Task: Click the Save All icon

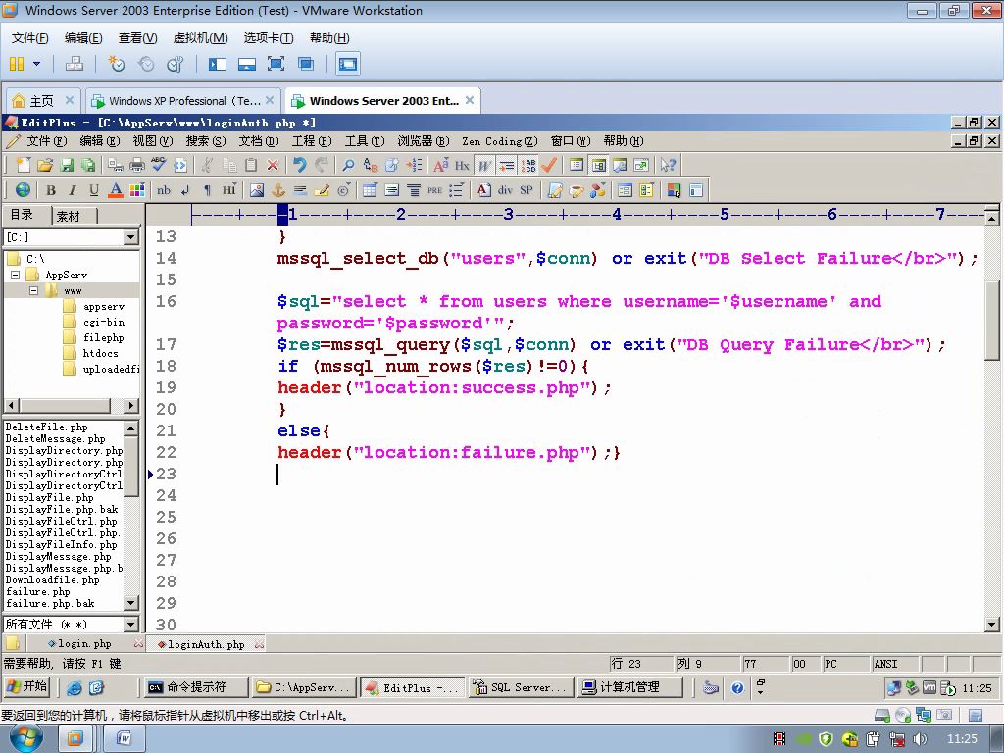Action: 87,165
